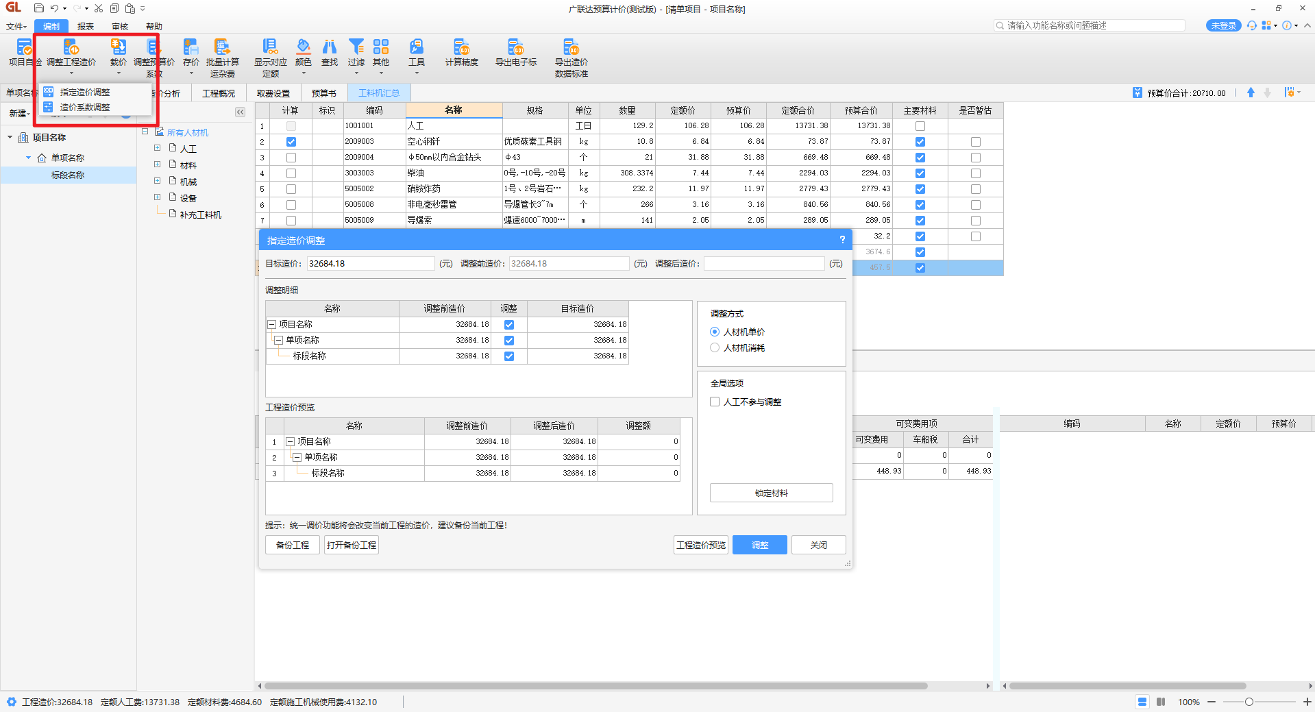The width and height of the screenshot is (1315, 712).
Task: Collapse left panel with double chevron
Action: (x=240, y=112)
